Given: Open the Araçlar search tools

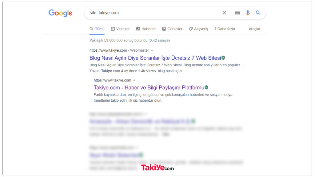Looking at the screenshot, I should point(254,29).
